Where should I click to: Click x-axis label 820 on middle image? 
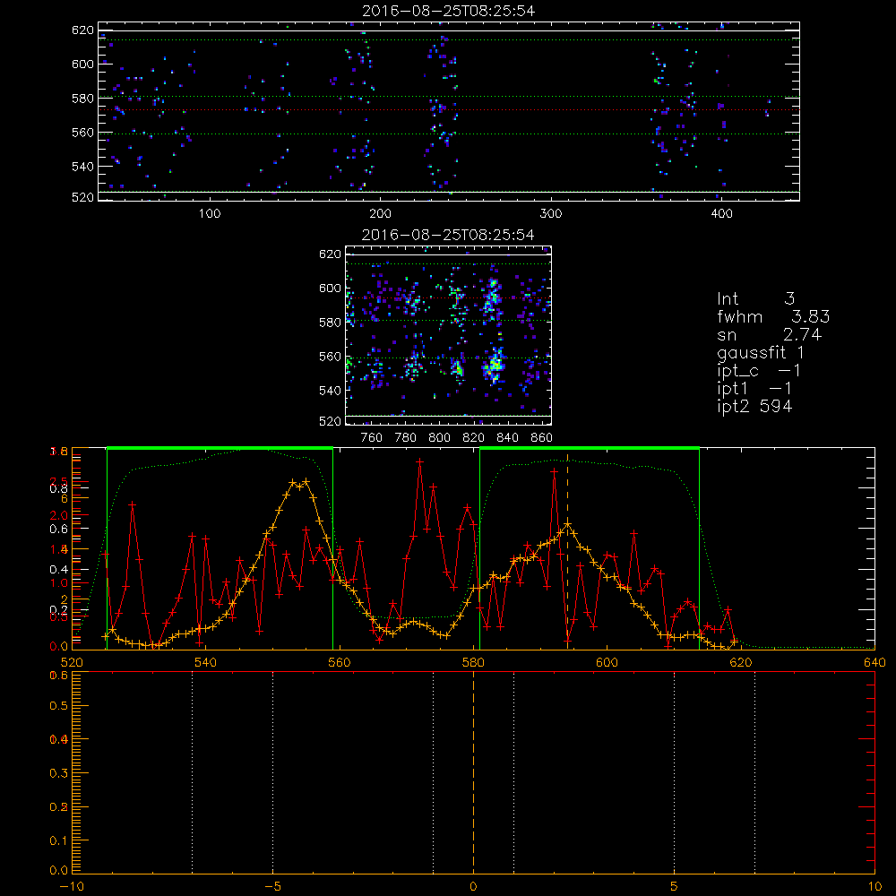click(x=474, y=438)
